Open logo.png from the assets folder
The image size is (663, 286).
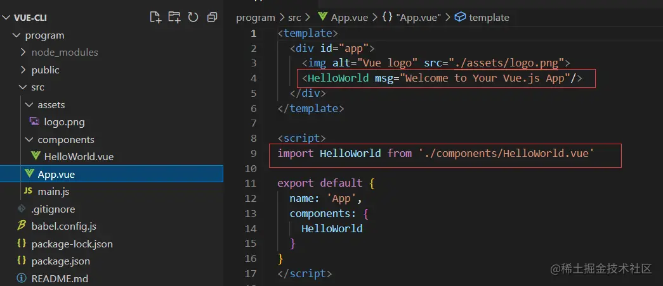(64, 122)
